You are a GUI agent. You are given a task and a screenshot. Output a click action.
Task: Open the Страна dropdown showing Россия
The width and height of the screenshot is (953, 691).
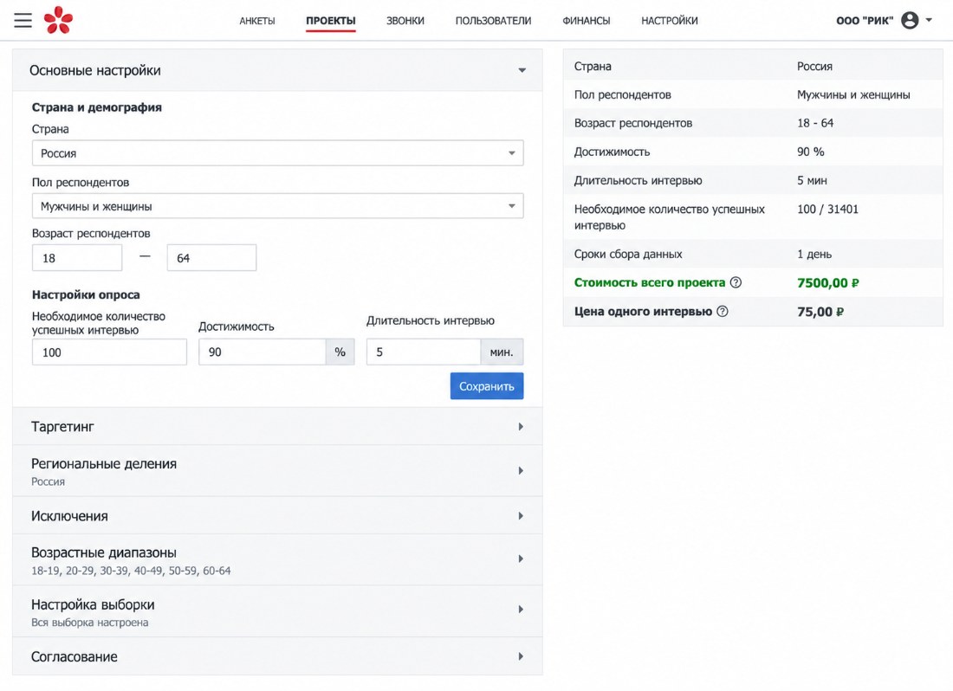coord(278,153)
